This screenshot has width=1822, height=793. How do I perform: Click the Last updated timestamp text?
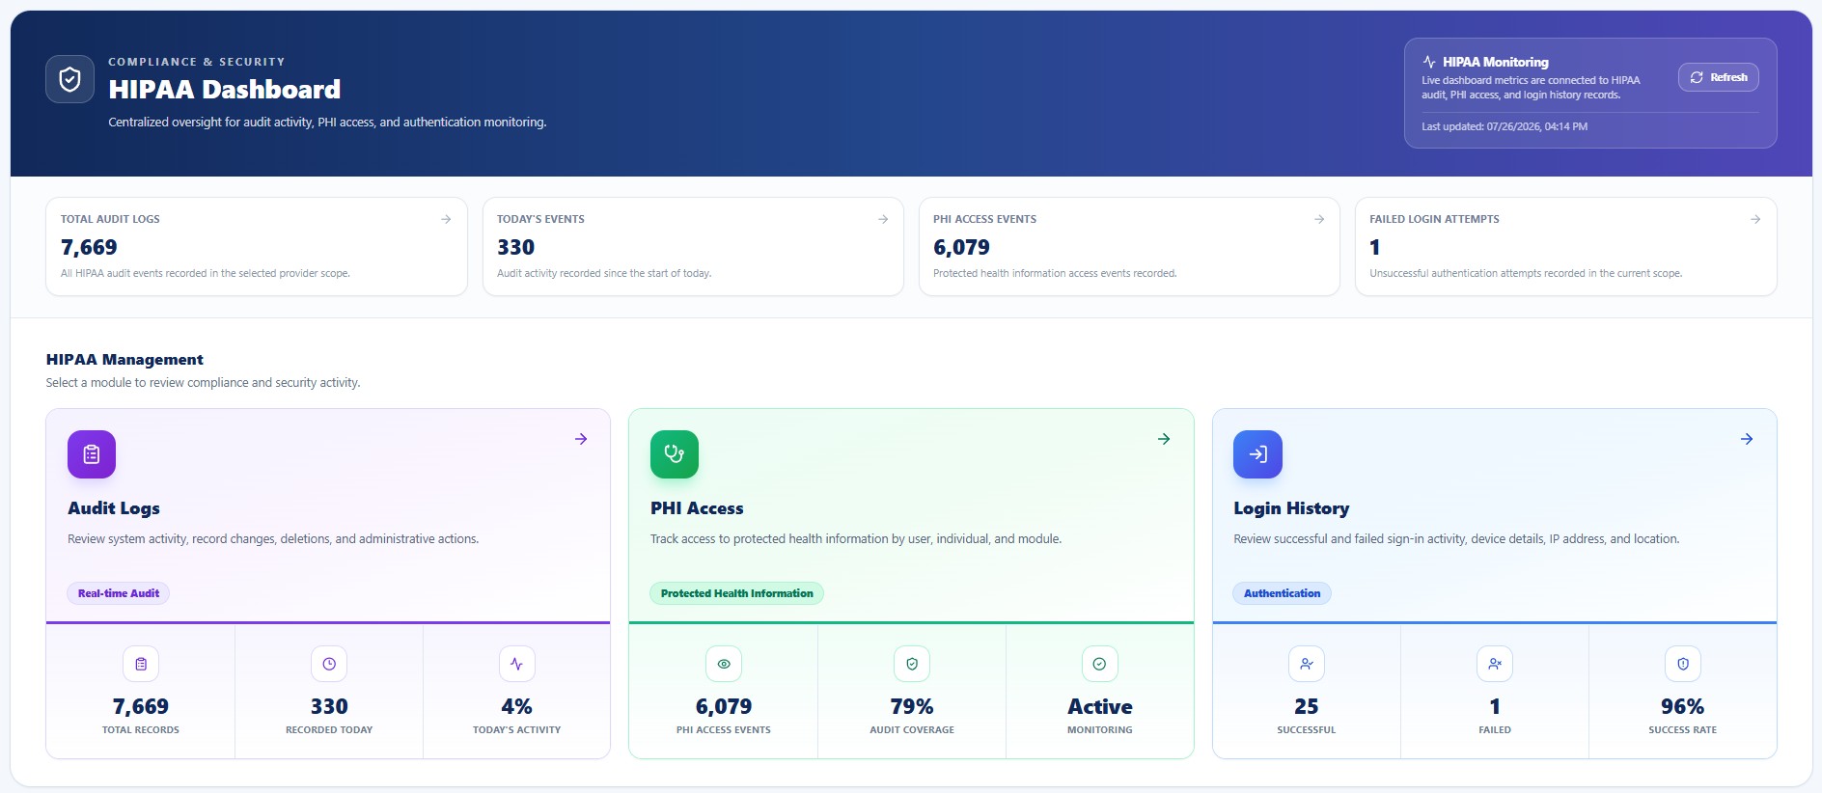tap(1505, 126)
